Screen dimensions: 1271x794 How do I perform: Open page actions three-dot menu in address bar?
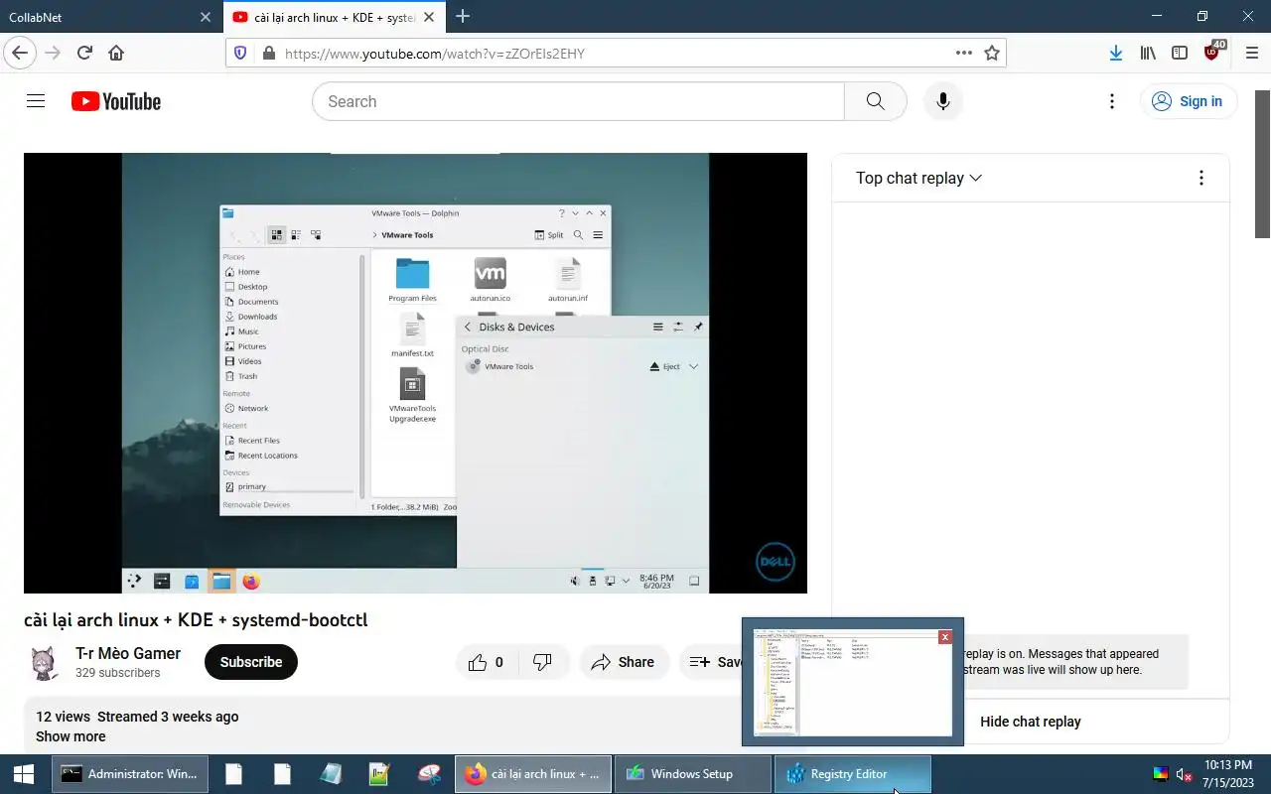963,54
